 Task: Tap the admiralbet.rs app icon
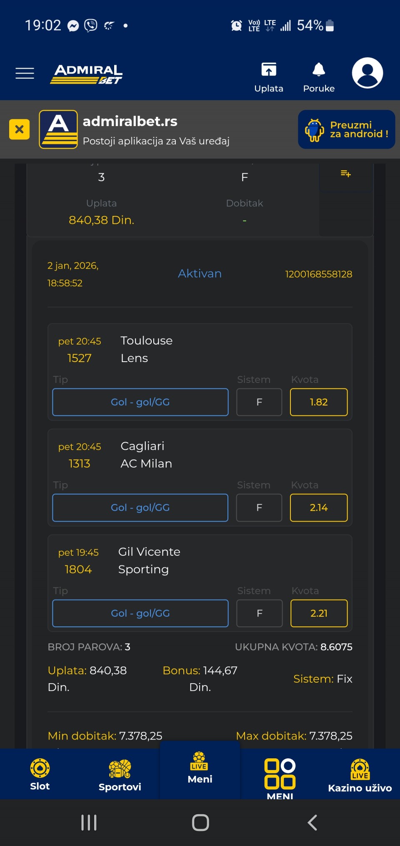click(58, 129)
